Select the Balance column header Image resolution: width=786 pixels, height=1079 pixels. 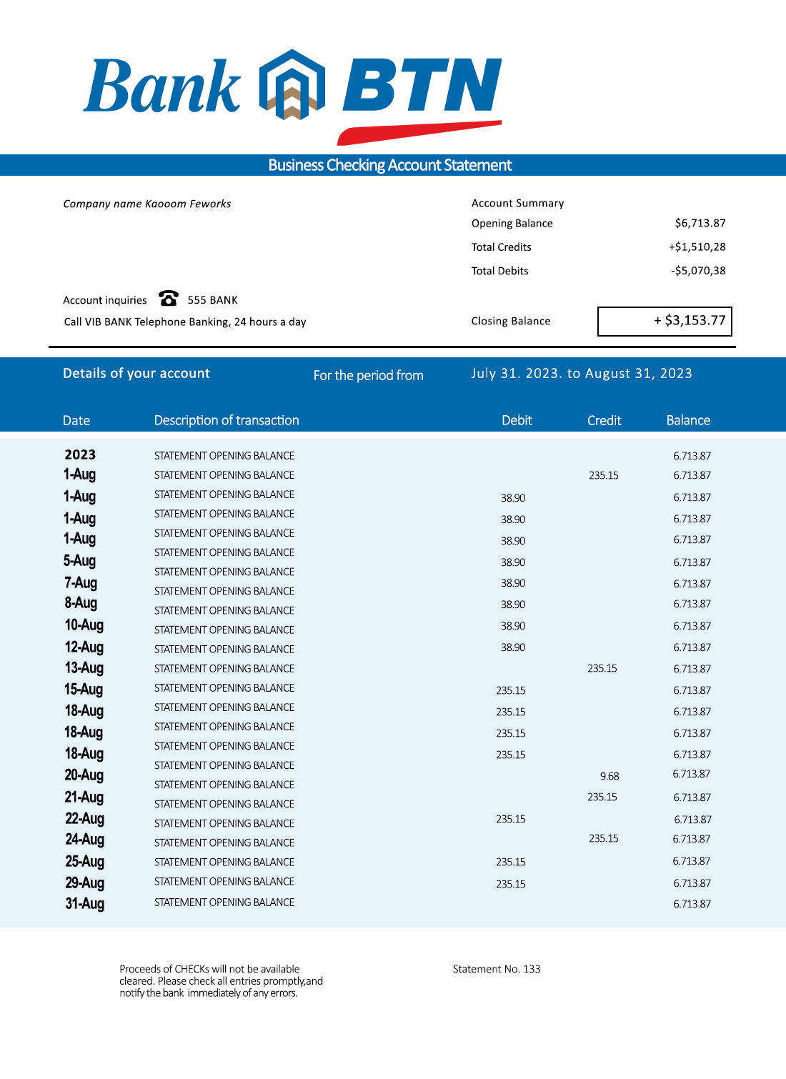[x=688, y=420]
